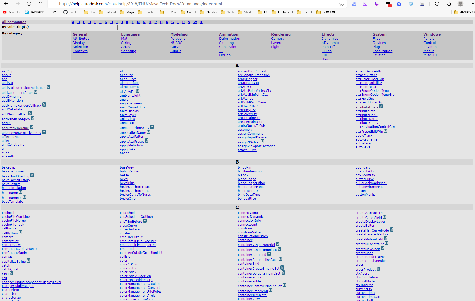The image size is (475, 301).
Task: Open browser collections icon
Action: point(449,4)
